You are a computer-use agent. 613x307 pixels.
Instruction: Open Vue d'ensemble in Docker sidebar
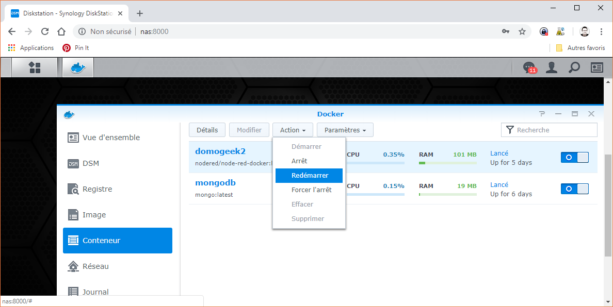click(x=117, y=138)
